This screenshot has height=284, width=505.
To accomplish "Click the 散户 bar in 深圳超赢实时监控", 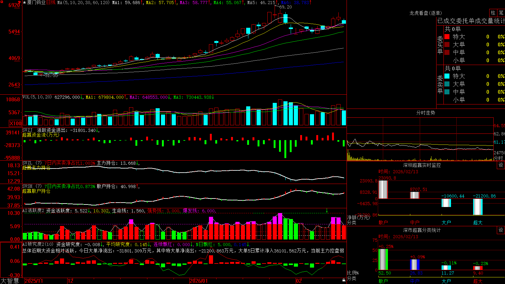I will pyautogui.click(x=383, y=189).
